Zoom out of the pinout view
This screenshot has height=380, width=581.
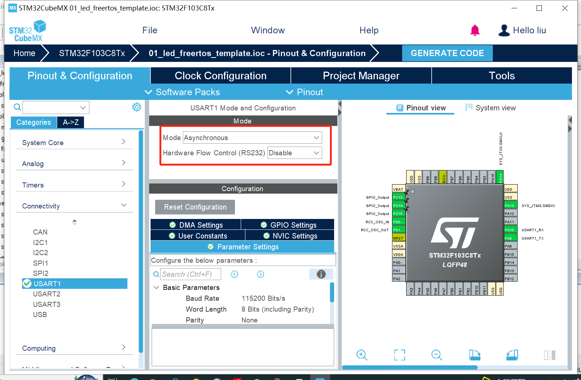tap(437, 355)
